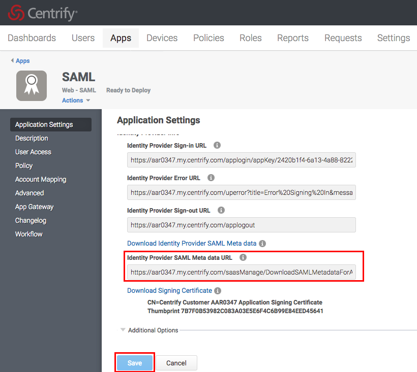Open App Gateway in the sidebar

click(x=34, y=207)
